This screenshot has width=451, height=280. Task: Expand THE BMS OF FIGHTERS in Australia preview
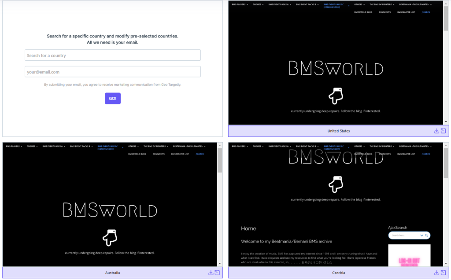pos(156,146)
